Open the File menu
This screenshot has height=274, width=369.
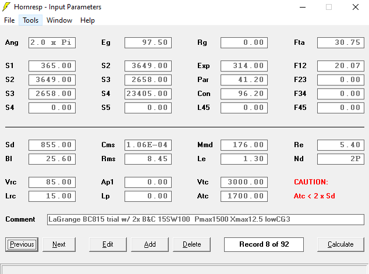point(9,20)
